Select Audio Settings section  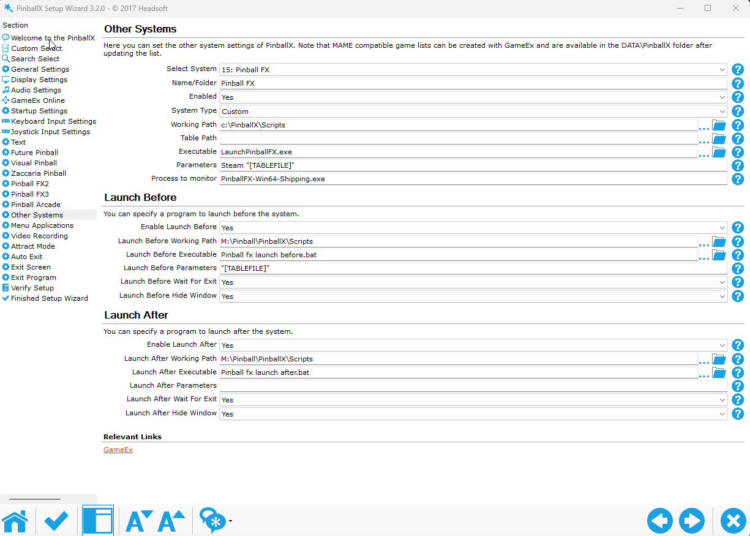click(36, 90)
